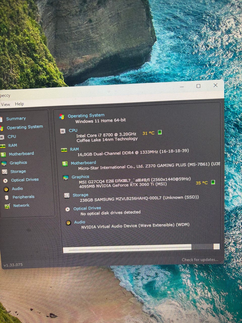The width and height of the screenshot is (242, 323).
Task: Click the 35 °C graphics temperature value
Action: 202,183
